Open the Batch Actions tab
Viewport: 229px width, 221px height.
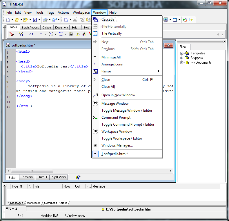pyautogui.click(x=30, y=28)
